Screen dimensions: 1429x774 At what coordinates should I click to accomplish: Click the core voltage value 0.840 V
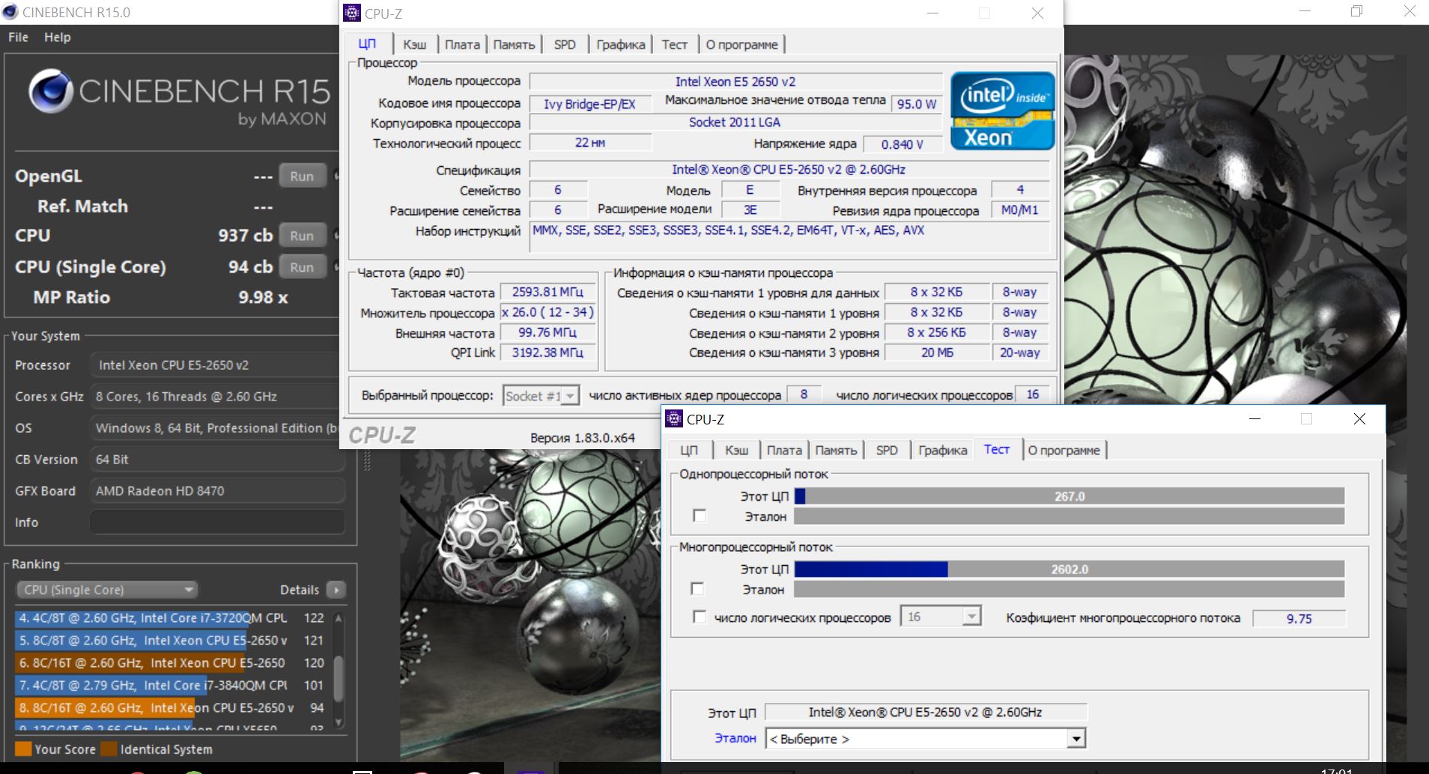click(x=902, y=144)
